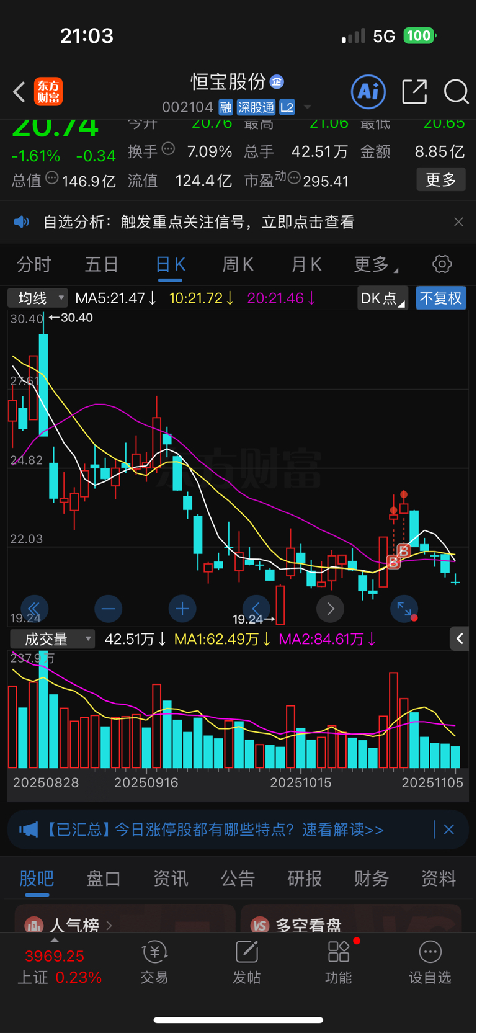Tap the lower B buy signal marker
The width and height of the screenshot is (477, 1033).
(x=393, y=562)
